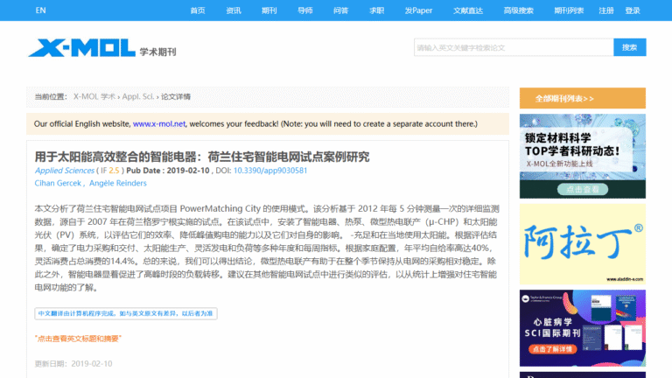Viewport: 672px width, 378px height.
Task: Switch language via the EN link
Action: [41, 10]
